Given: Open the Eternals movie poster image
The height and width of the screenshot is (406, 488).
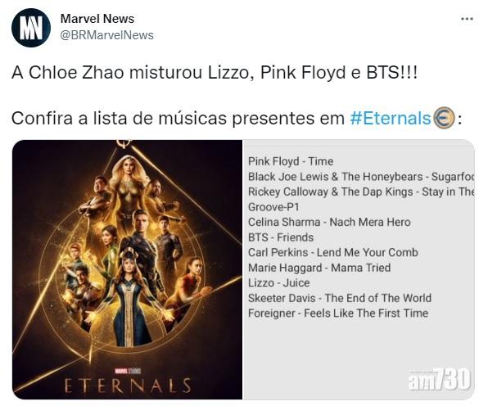Looking at the screenshot, I should (x=127, y=269).
